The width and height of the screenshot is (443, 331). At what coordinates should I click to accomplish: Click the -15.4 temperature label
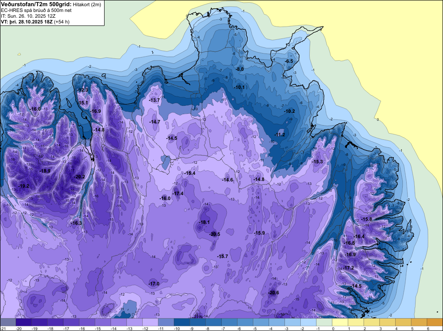(x=189, y=173)
